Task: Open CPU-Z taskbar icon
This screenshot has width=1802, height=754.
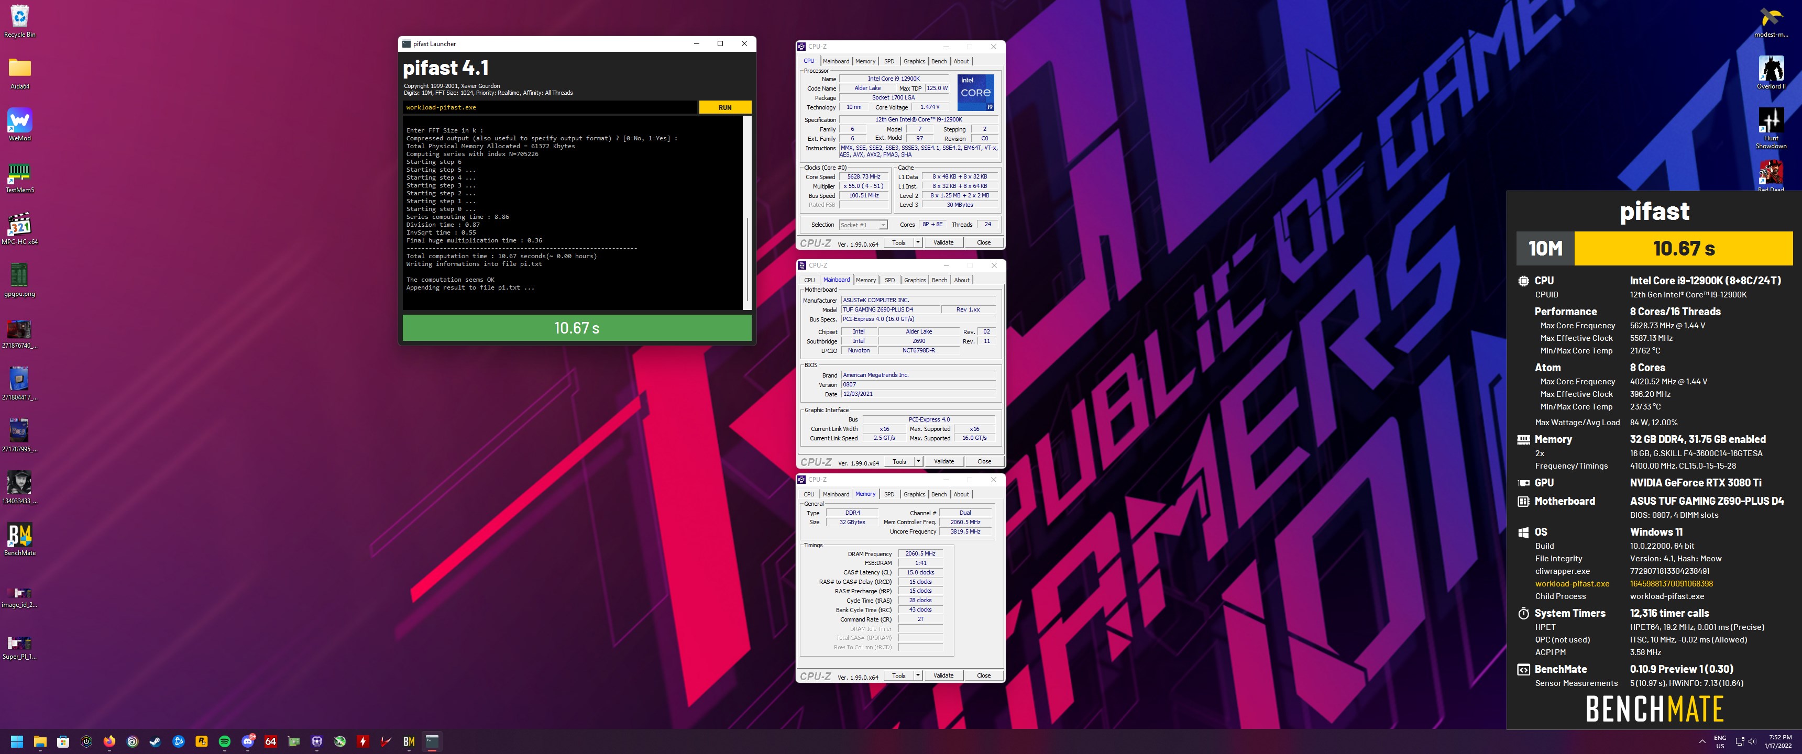Action: [317, 741]
